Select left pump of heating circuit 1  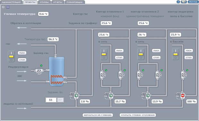pos(103,75)
